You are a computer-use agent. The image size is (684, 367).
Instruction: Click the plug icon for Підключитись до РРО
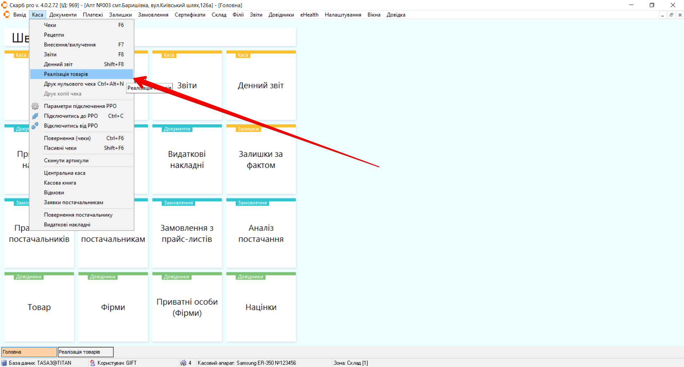[35, 116]
